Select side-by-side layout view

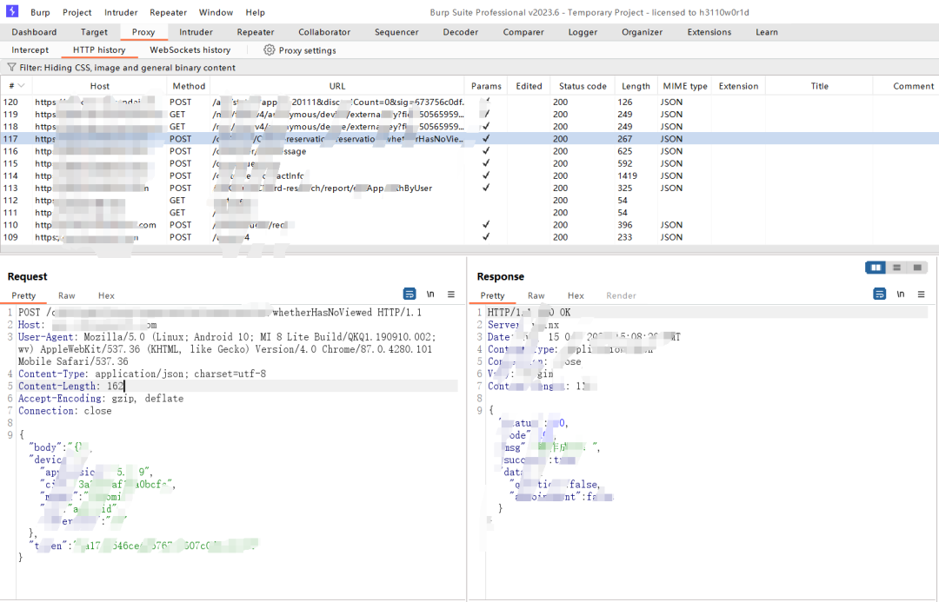[x=876, y=268]
